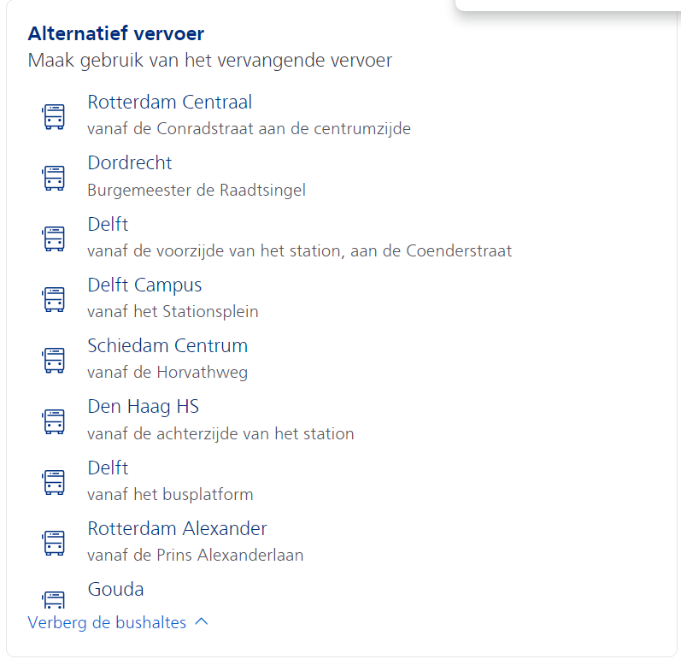Screen dimensions: 681x659
Task: Select the 'Gouda' stop name
Action: (115, 590)
